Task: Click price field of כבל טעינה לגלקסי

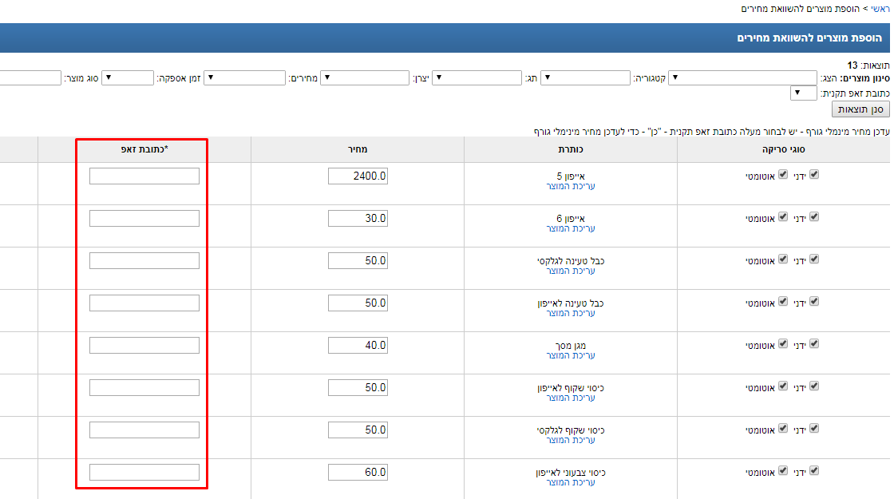Action: [x=358, y=260]
